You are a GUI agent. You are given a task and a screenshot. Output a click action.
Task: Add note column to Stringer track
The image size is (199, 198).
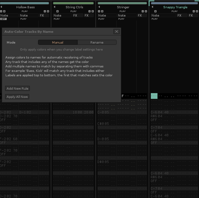pos(102,11)
